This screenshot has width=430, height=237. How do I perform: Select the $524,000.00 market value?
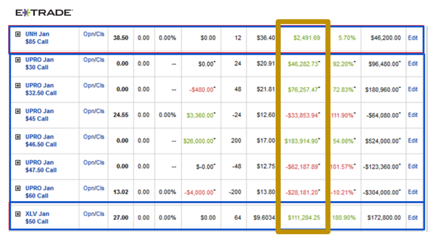[x=383, y=141]
